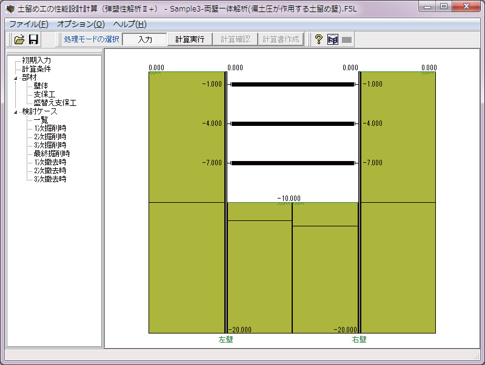Click the 3D box toolbar icon
The height and width of the screenshot is (365, 485).
[x=333, y=39]
